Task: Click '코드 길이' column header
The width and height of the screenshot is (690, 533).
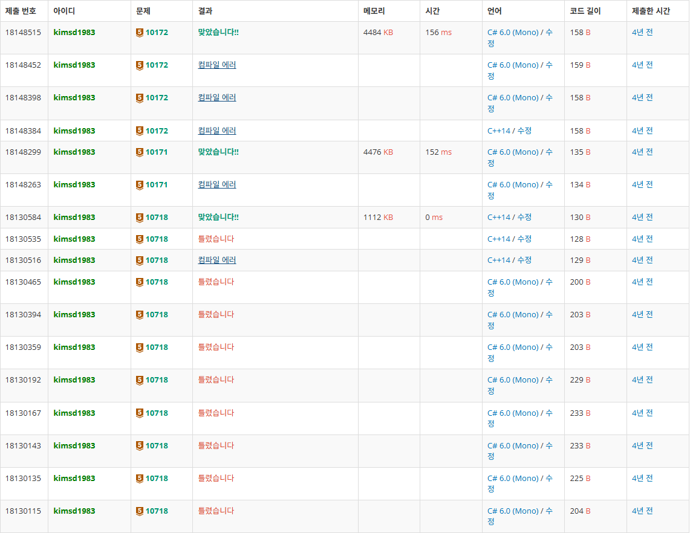Action: pos(585,11)
